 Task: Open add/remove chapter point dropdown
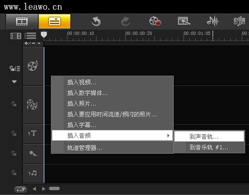point(33,43)
